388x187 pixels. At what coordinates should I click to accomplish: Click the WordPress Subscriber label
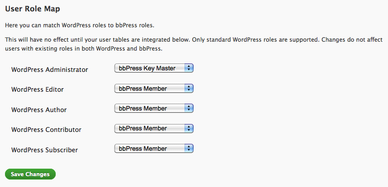click(45, 150)
